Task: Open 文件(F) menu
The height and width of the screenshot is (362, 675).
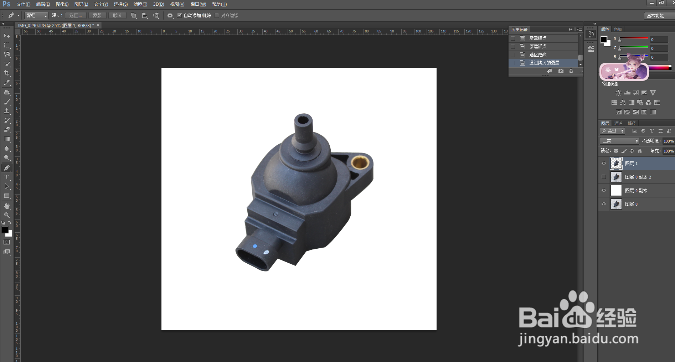Action: [24, 4]
